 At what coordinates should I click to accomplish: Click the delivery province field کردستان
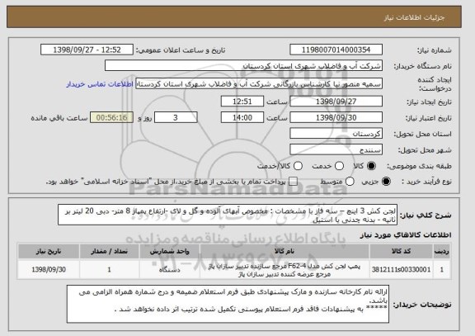point(336,134)
